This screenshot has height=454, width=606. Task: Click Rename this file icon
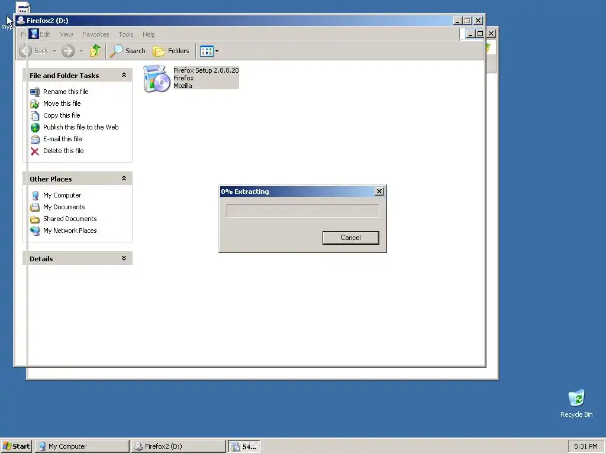pos(35,92)
